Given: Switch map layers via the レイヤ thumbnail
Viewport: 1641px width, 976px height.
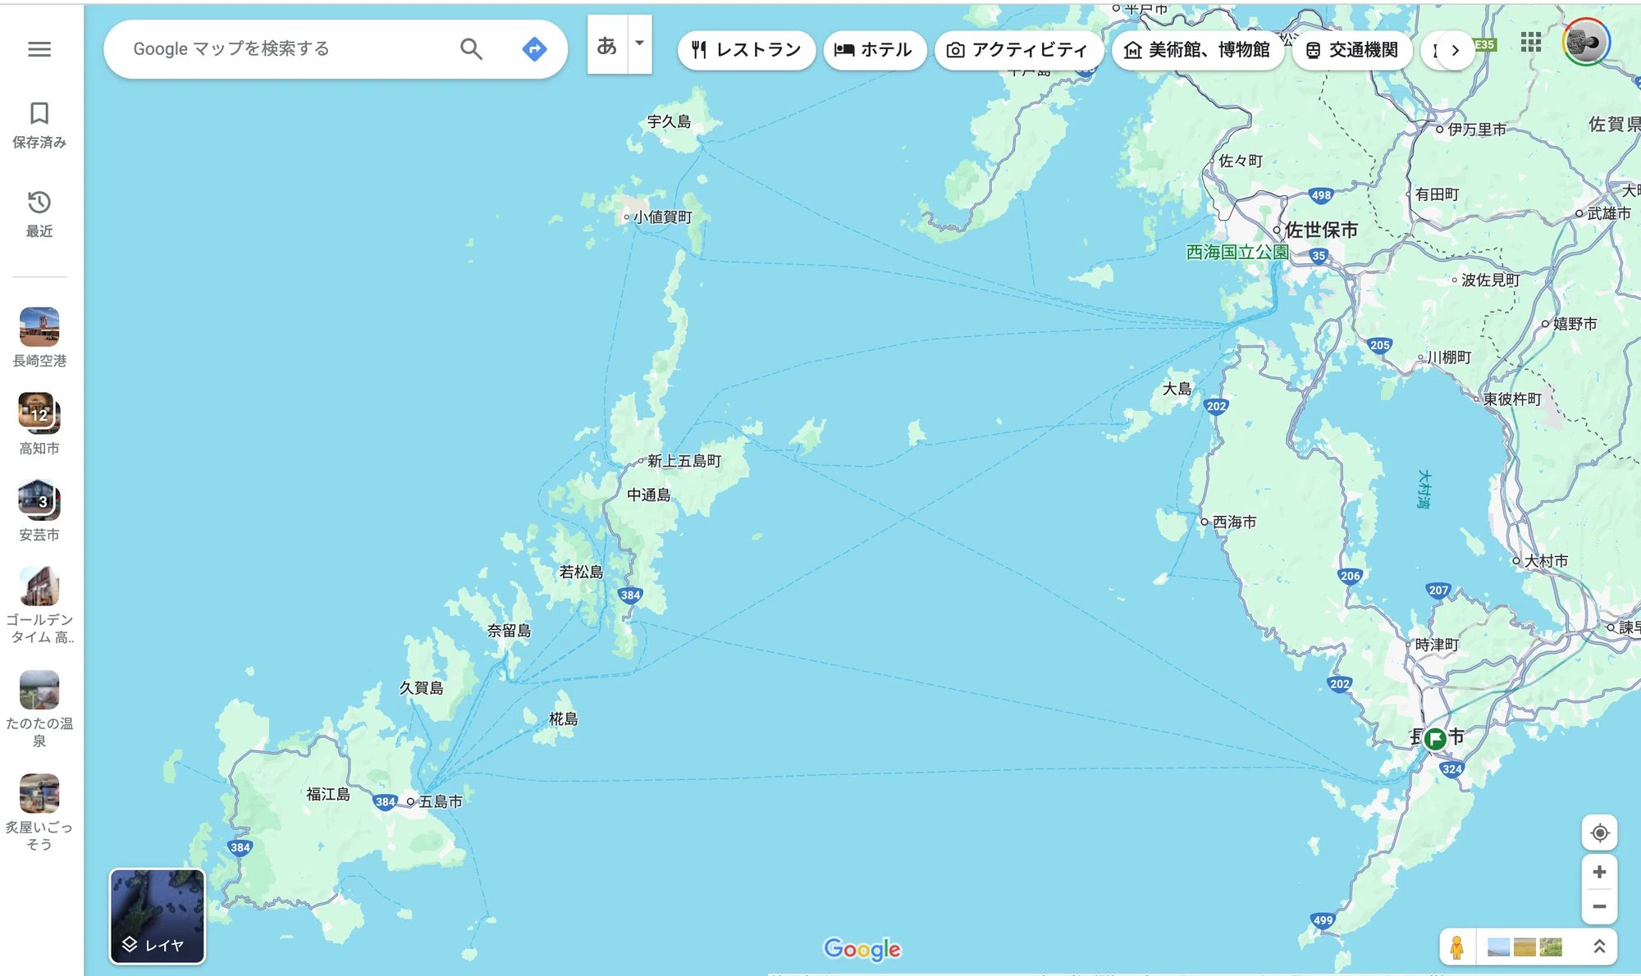Looking at the screenshot, I should click(158, 916).
